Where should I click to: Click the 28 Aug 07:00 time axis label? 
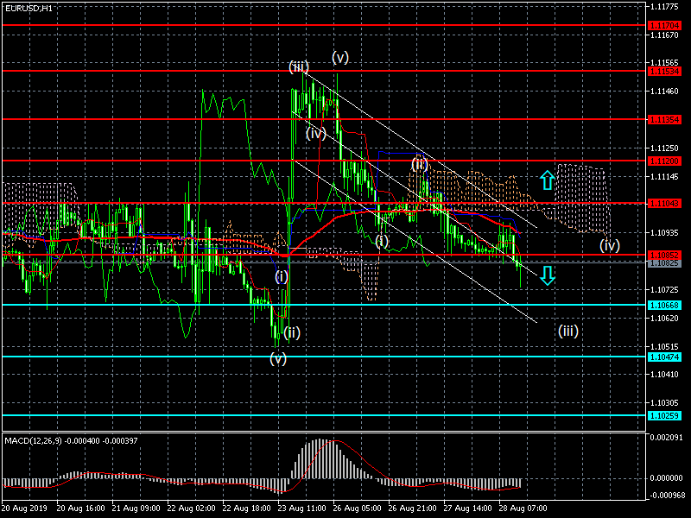pyautogui.click(x=523, y=509)
